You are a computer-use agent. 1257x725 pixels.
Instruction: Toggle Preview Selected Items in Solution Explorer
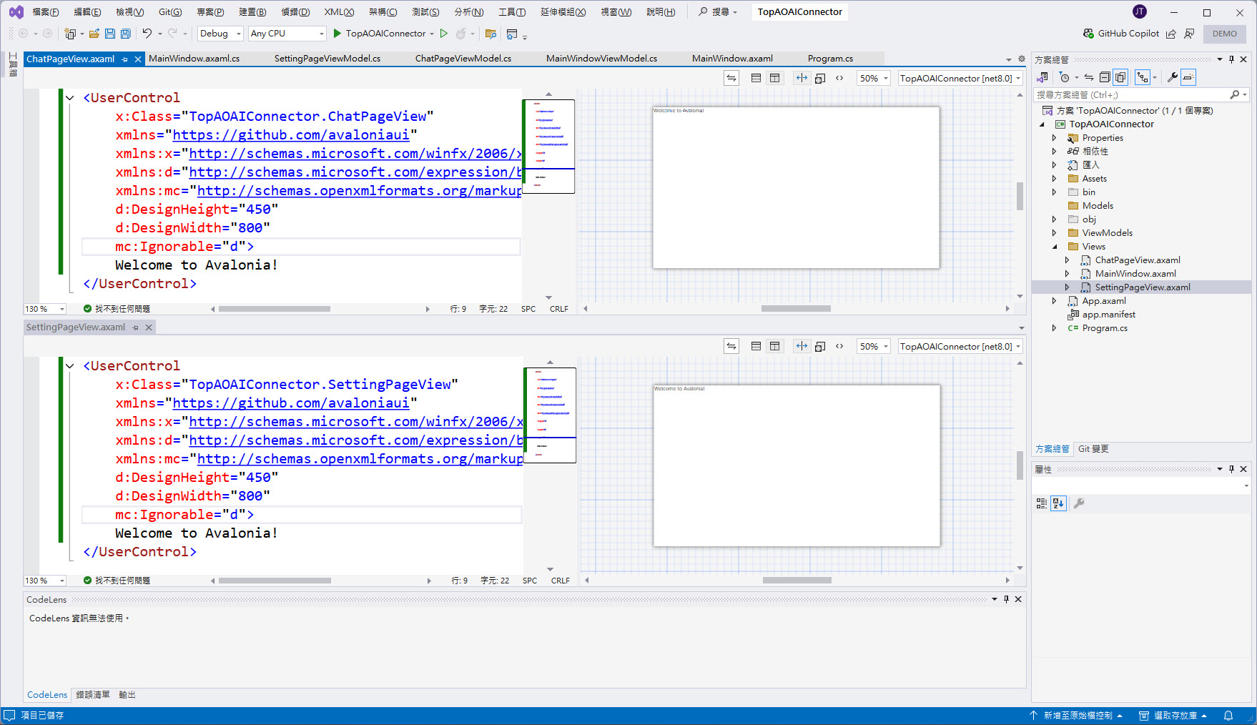pos(1188,77)
